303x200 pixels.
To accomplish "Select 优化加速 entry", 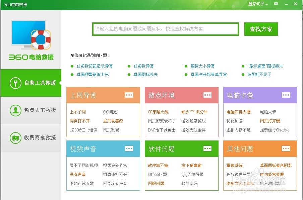I will (234, 121).
